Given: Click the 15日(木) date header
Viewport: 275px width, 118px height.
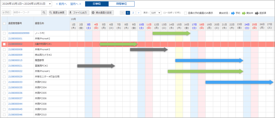Looking at the screenshot, I should (179, 26).
